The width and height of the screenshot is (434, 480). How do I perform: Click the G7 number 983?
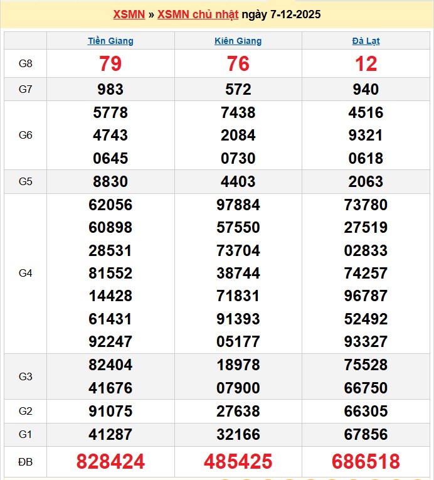(x=110, y=89)
